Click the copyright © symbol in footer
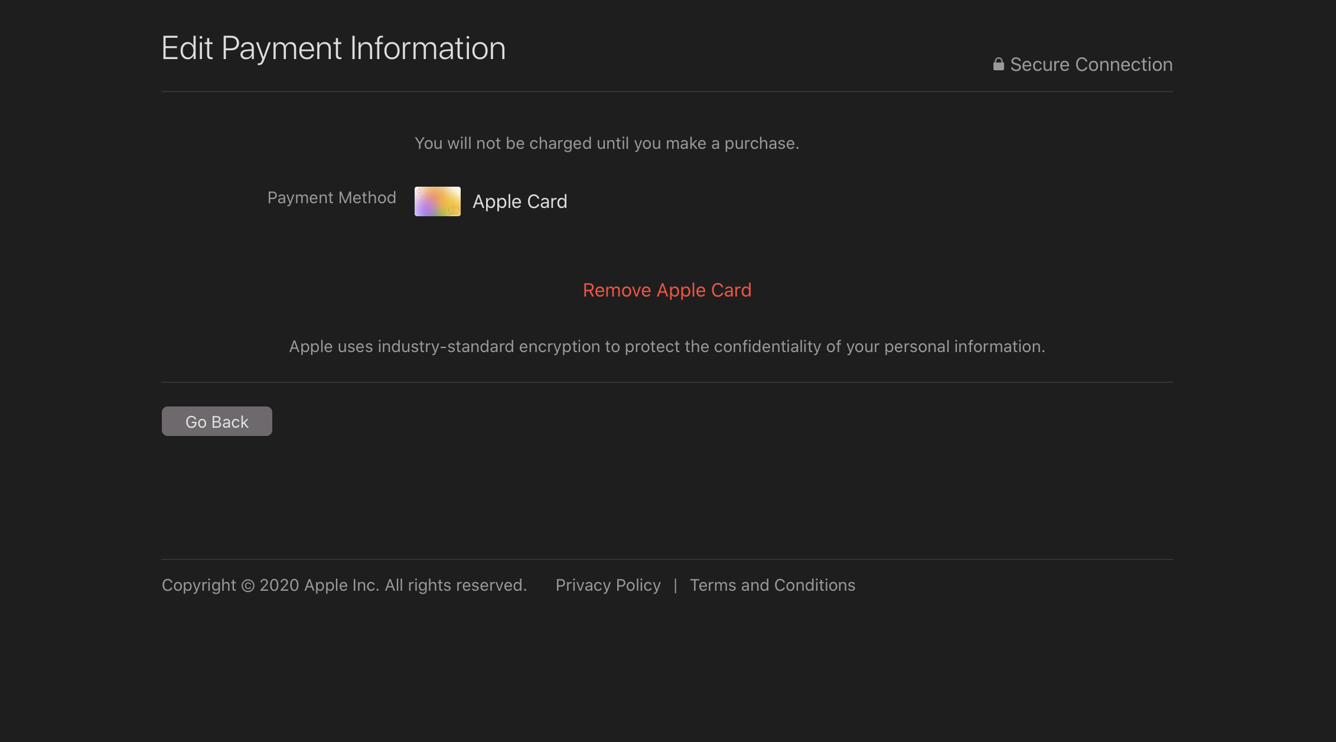Screen dimensions: 1336x742 click(x=248, y=585)
